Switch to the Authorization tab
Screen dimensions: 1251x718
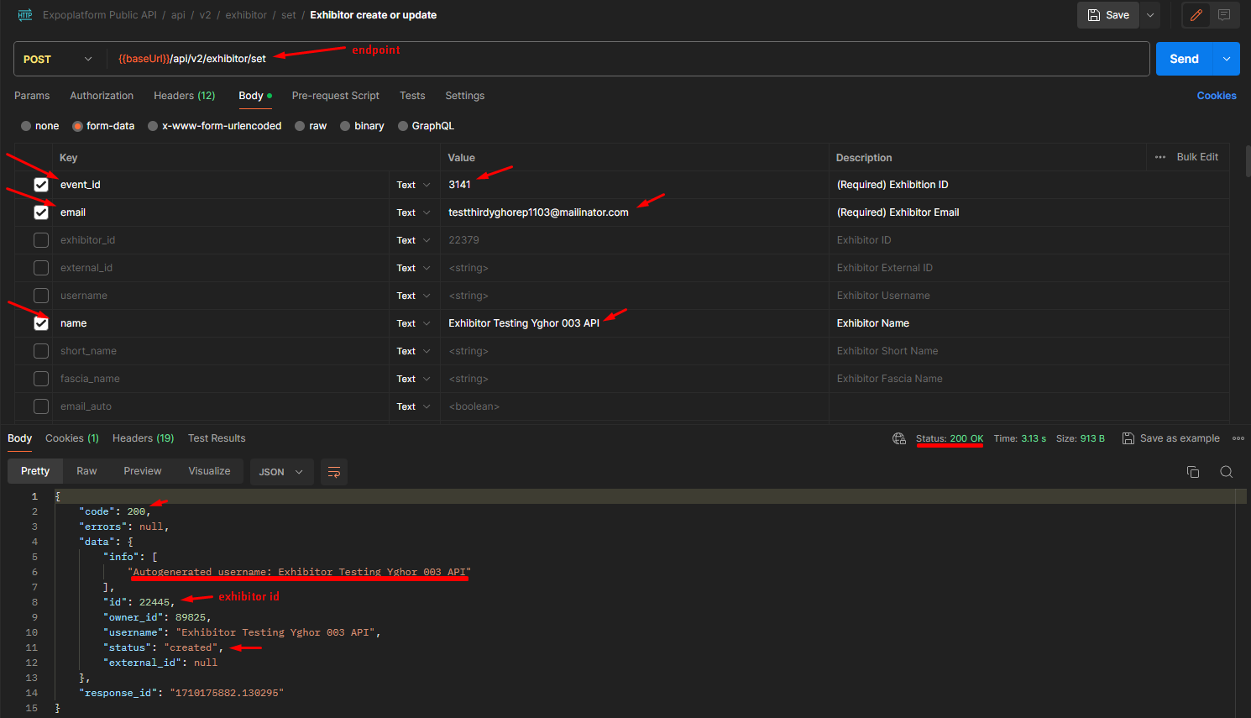pos(102,96)
